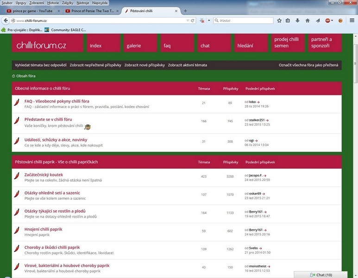Open the galerie navigation tile

point(133,45)
